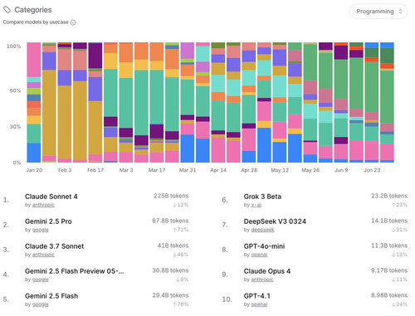Click the Mar 3 stacked chart bar
Image resolution: width=415 pixels, height=316 pixels.
tap(126, 102)
